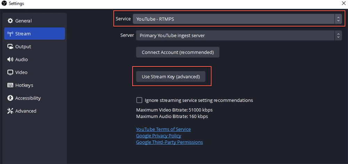Viewport: 348px width, 164px height.
Task: Click the OBS logo in title bar
Action: coord(4,3)
